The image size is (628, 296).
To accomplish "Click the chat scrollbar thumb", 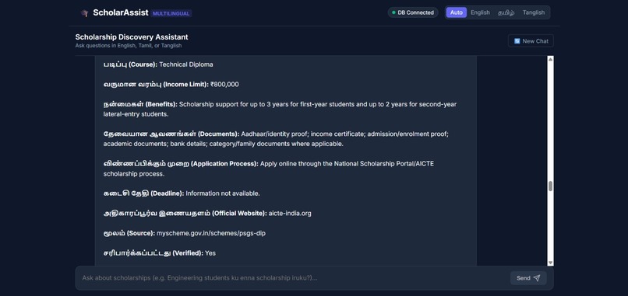I will [x=550, y=186].
